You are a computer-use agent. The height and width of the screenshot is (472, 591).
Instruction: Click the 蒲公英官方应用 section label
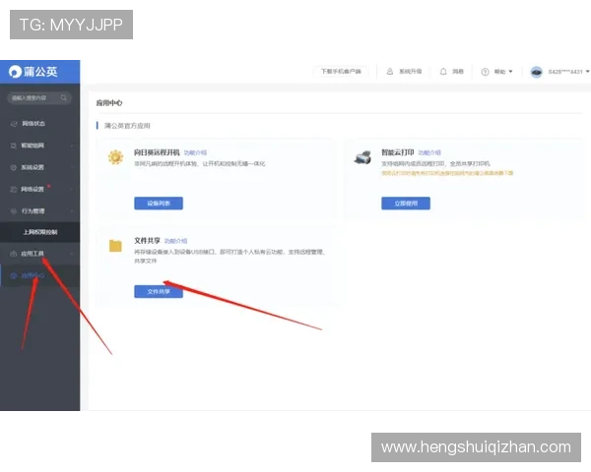[127, 126]
